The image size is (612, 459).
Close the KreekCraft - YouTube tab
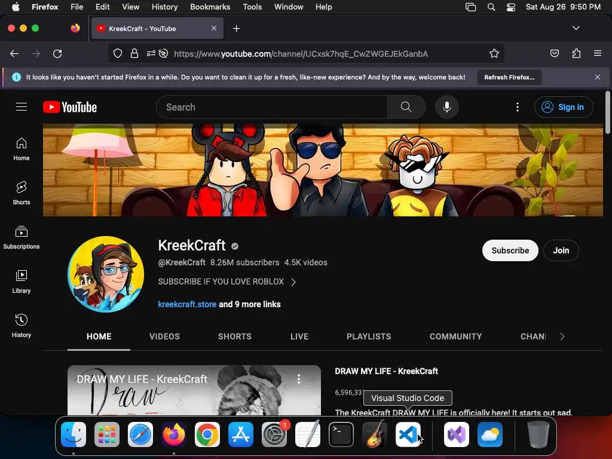214,29
